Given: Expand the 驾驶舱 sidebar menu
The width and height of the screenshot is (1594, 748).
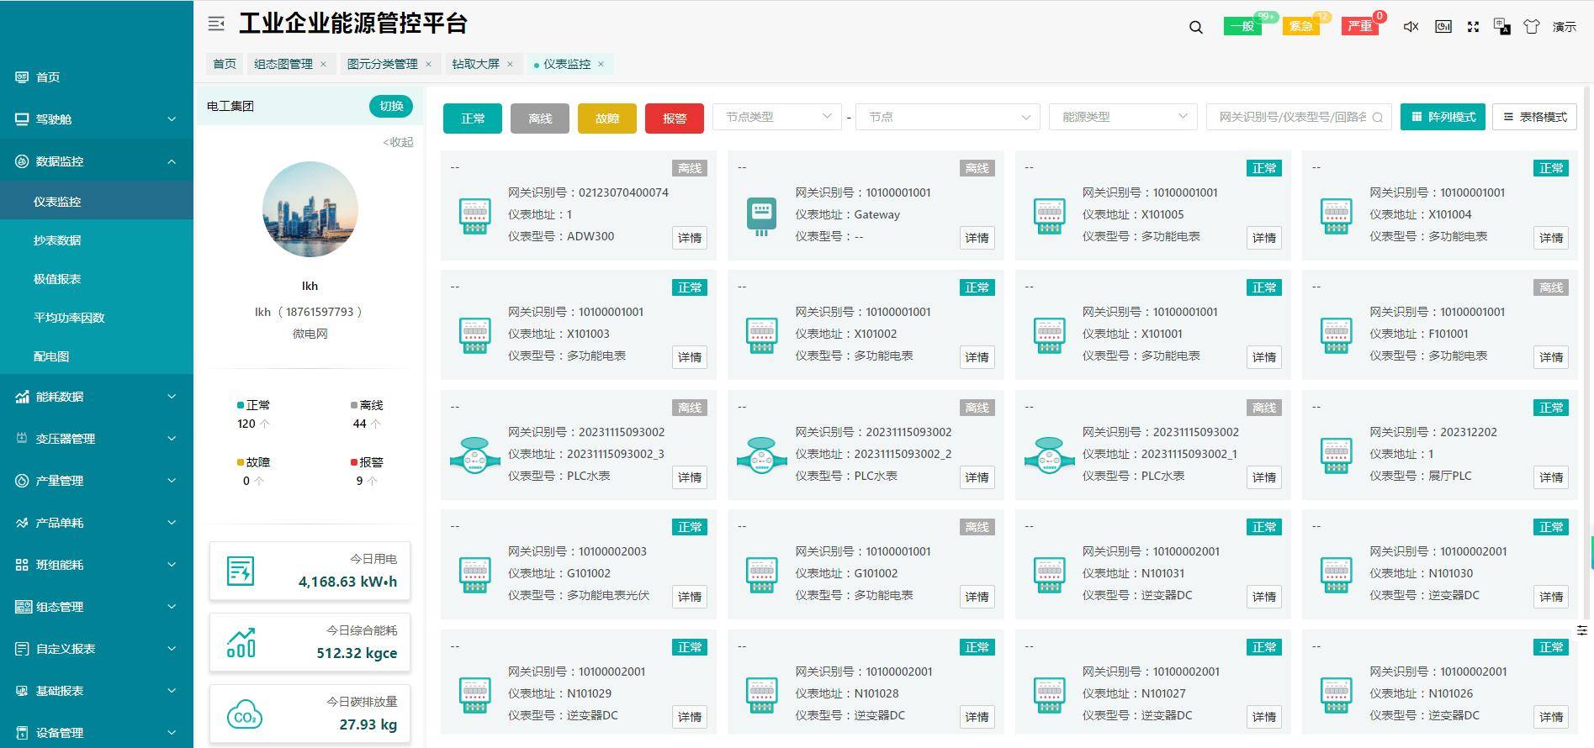Looking at the screenshot, I should coord(97,119).
